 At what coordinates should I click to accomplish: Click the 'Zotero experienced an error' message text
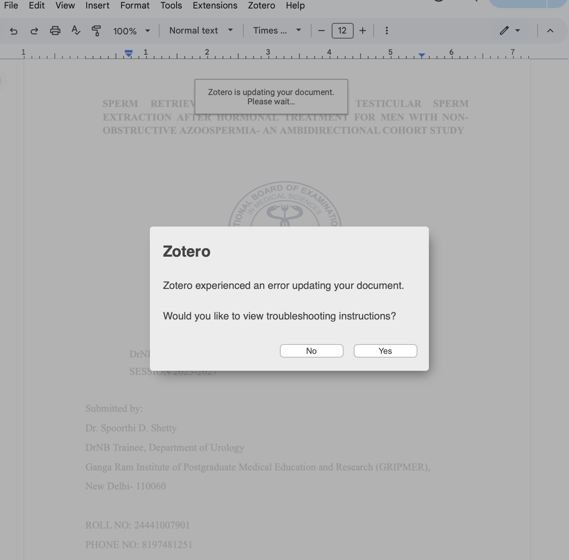(284, 286)
